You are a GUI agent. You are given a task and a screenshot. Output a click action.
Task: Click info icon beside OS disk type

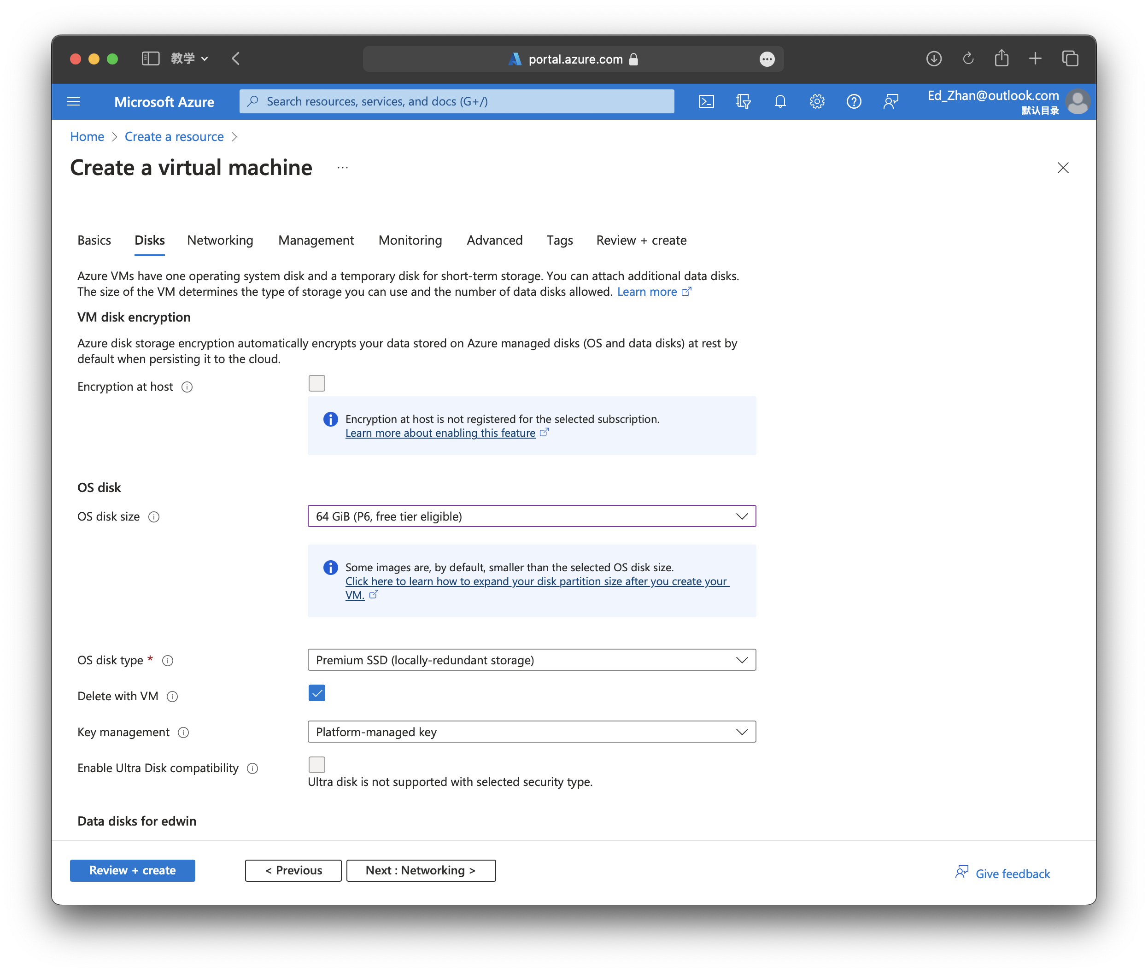point(168,661)
